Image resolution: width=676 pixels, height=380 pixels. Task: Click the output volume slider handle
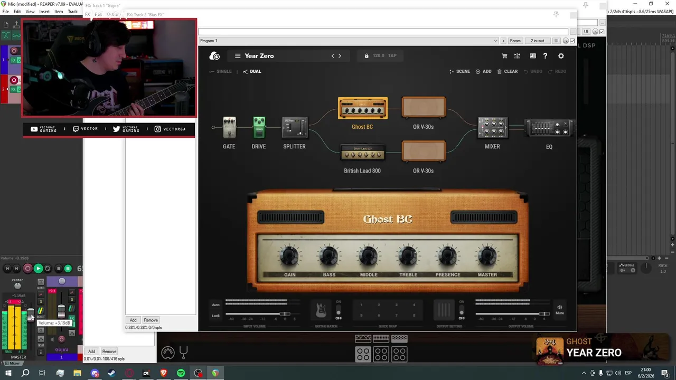click(x=544, y=314)
